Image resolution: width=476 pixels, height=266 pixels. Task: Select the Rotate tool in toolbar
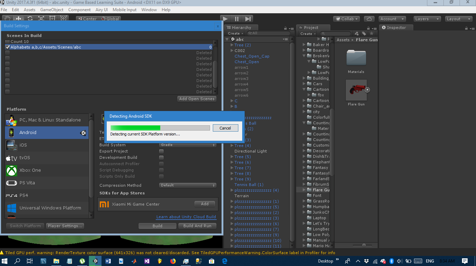30,19
